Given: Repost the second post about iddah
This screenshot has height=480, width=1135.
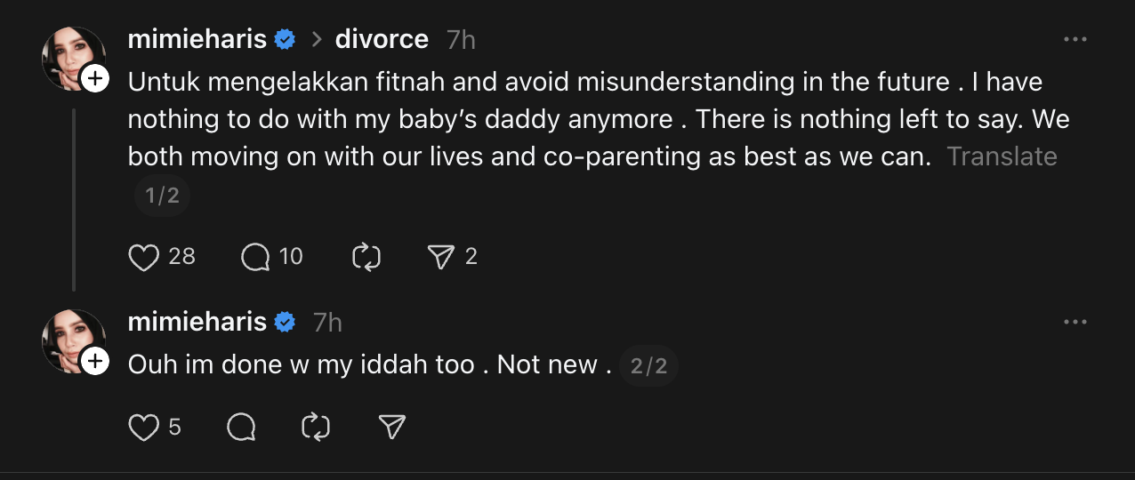Looking at the screenshot, I should (316, 428).
